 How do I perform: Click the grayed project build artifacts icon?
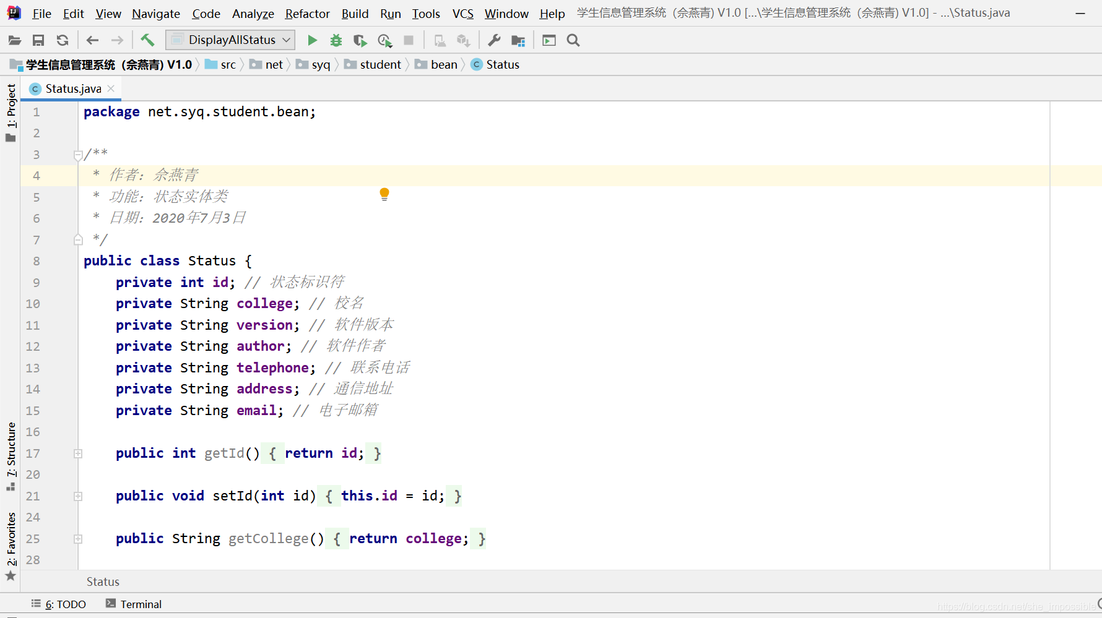click(x=463, y=41)
